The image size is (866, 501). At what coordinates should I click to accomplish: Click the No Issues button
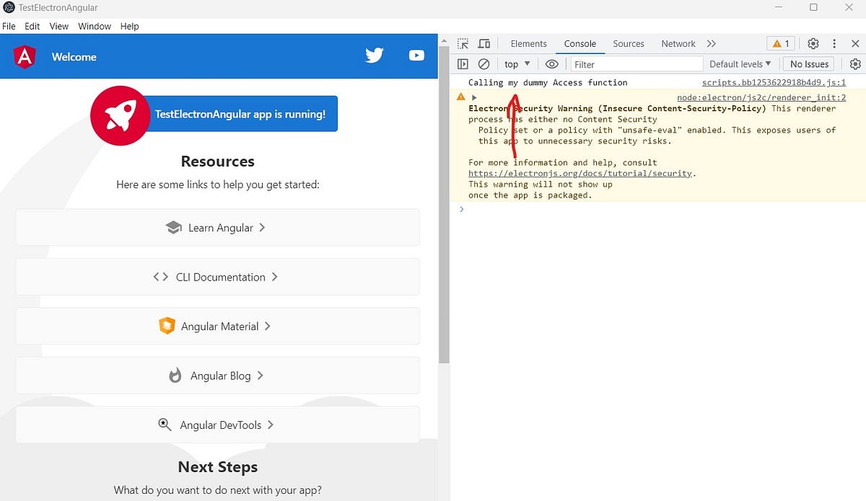[808, 63]
